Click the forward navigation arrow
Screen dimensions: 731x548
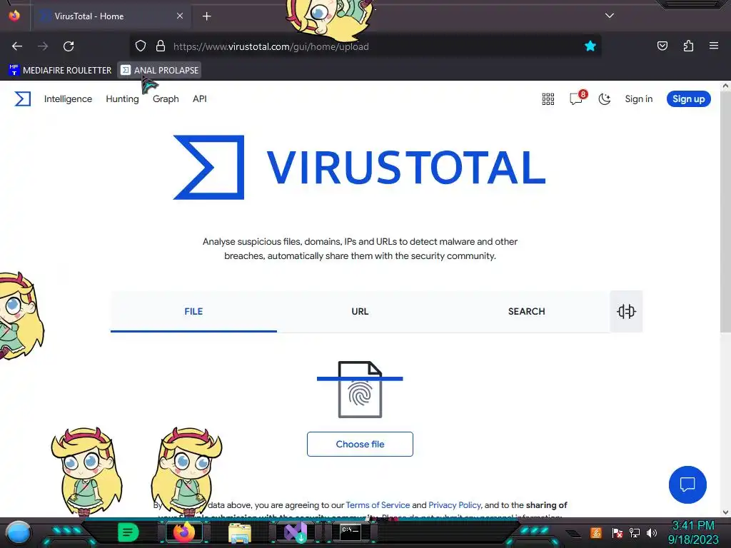(43, 46)
